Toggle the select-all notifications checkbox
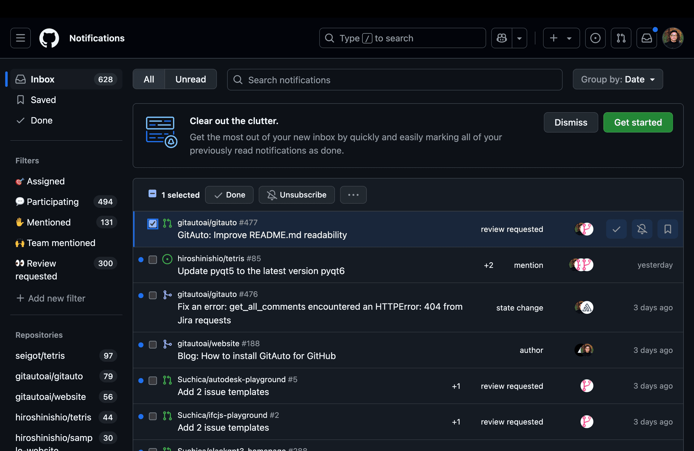 tap(152, 193)
